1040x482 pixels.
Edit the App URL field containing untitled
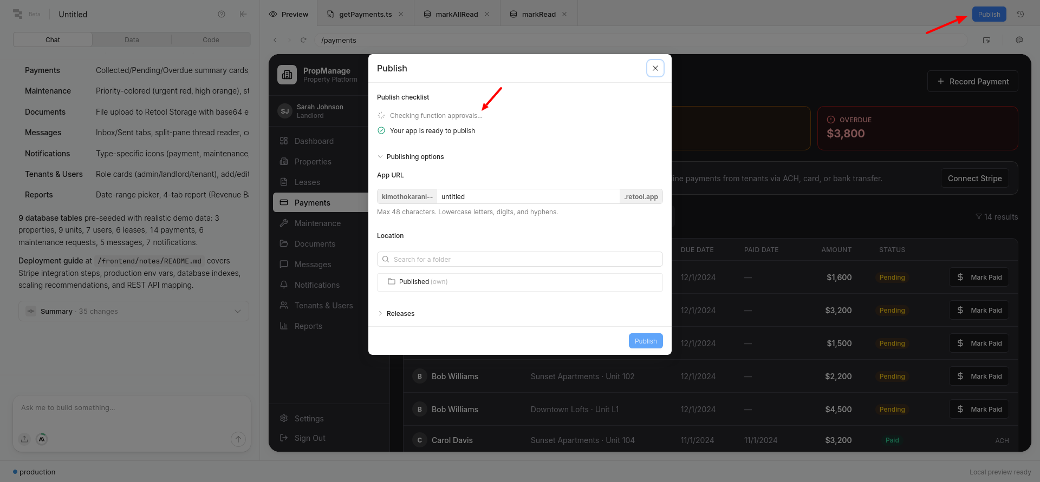[528, 196]
